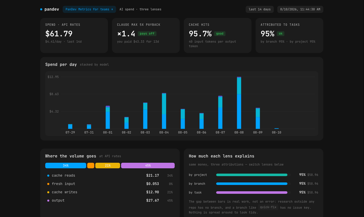This screenshot has height=217, width=364.
Task: Click the $12.95 axis label
Action: point(53,77)
